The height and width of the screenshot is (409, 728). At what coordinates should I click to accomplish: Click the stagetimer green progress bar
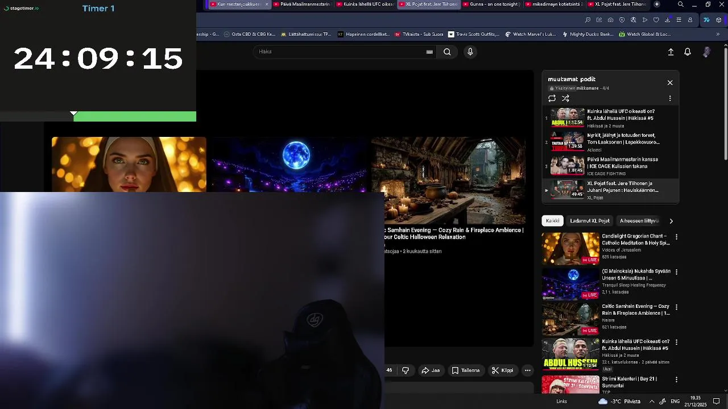point(135,116)
